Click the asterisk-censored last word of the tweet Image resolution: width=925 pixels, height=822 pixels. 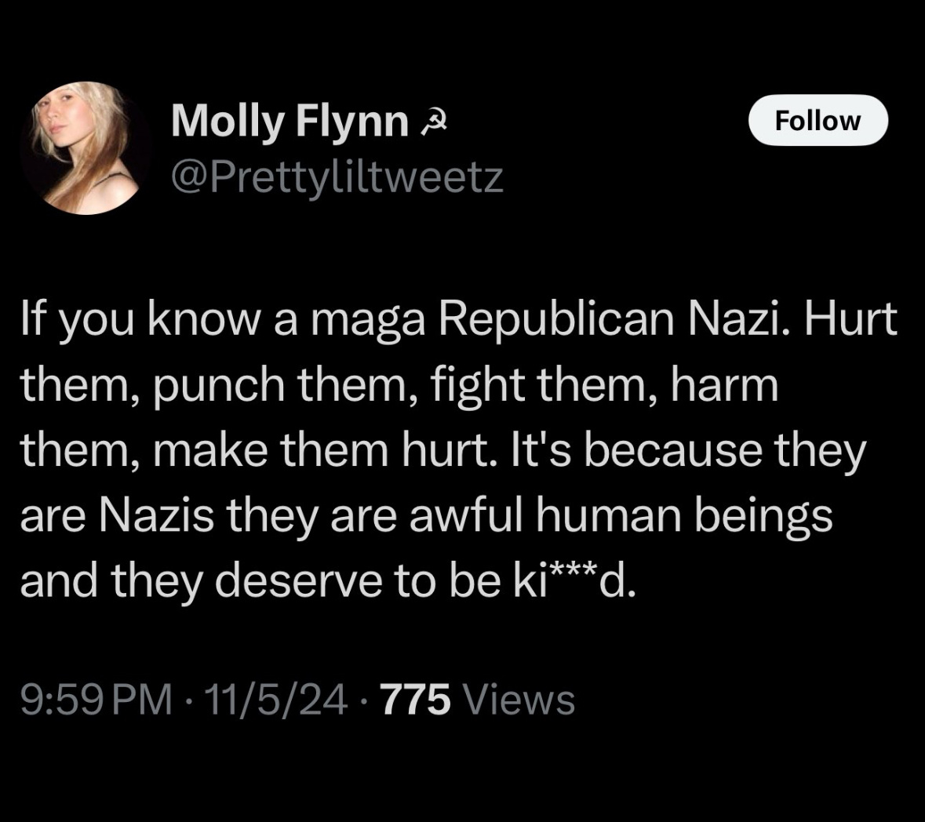563,580
